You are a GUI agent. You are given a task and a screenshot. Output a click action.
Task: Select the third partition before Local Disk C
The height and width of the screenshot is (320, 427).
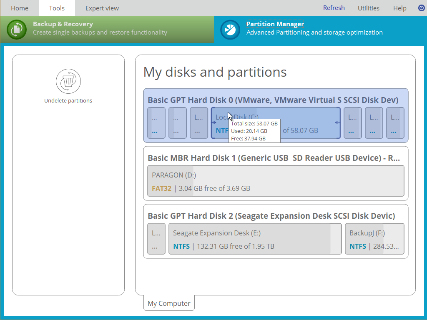(x=199, y=123)
